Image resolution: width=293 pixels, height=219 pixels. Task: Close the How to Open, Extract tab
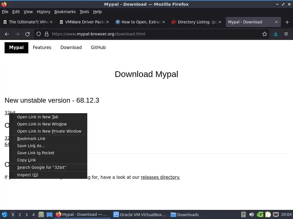tap(164, 22)
